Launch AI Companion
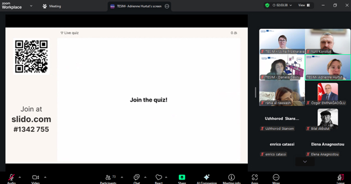The height and width of the screenshot is (184, 351). (x=207, y=177)
